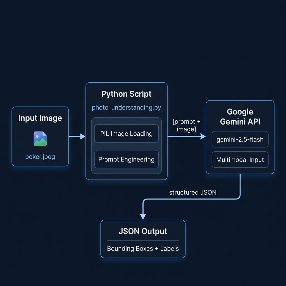Viewport: 286px width, 286px height.
Task: Click the Python Script title
Action: (x=127, y=94)
